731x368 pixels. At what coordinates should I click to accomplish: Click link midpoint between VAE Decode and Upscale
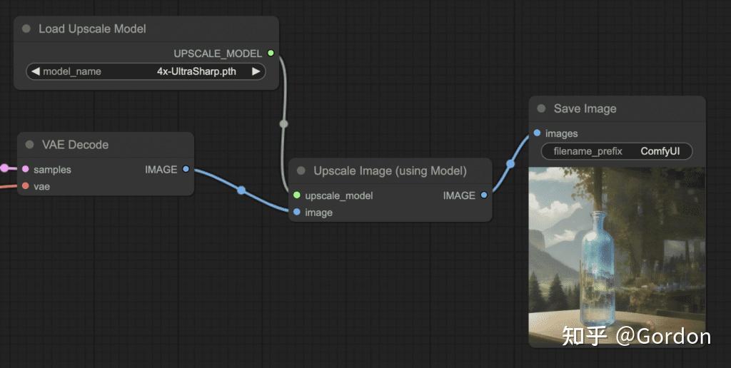241,190
